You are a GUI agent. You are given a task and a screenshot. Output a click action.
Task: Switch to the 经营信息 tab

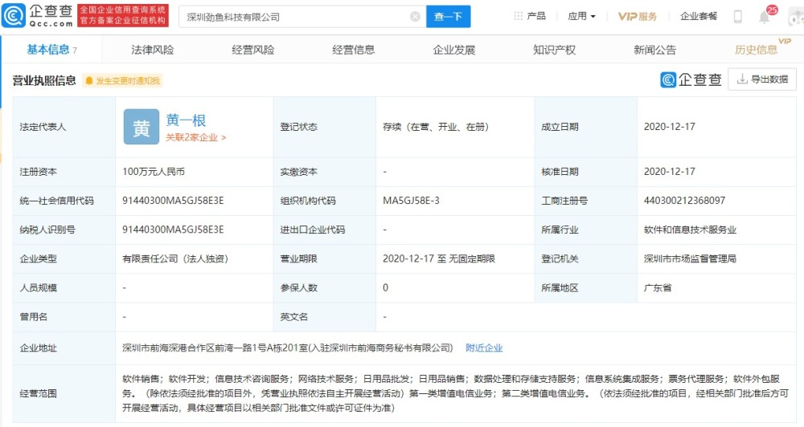pyautogui.click(x=353, y=50)
